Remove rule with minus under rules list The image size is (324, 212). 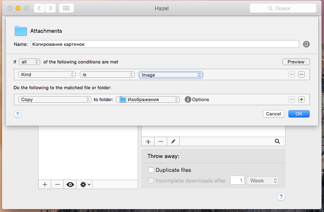161,142
